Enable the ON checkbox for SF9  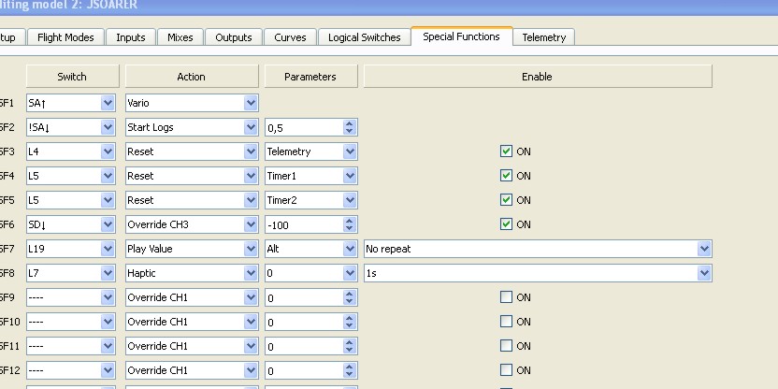(507, 297)
